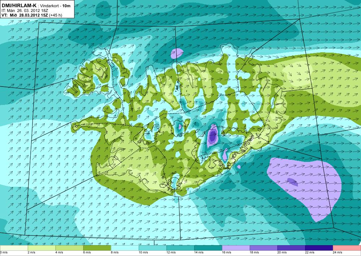Select the salmon pink 24 m/s and above swatch
The height and width of the screenshot is (256, 361).
(347, 248)
